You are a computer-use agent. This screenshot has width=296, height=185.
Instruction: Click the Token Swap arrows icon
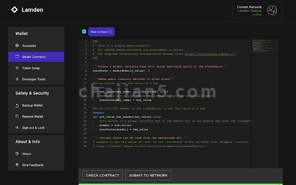click(x=17, y=68)
